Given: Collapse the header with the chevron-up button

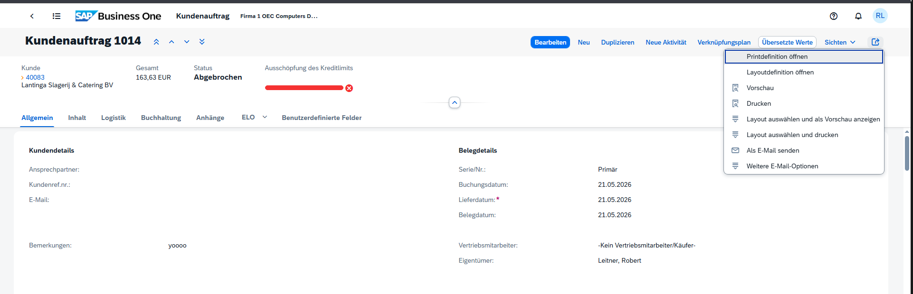Looking at the screenshot, I should click(455, 102).
